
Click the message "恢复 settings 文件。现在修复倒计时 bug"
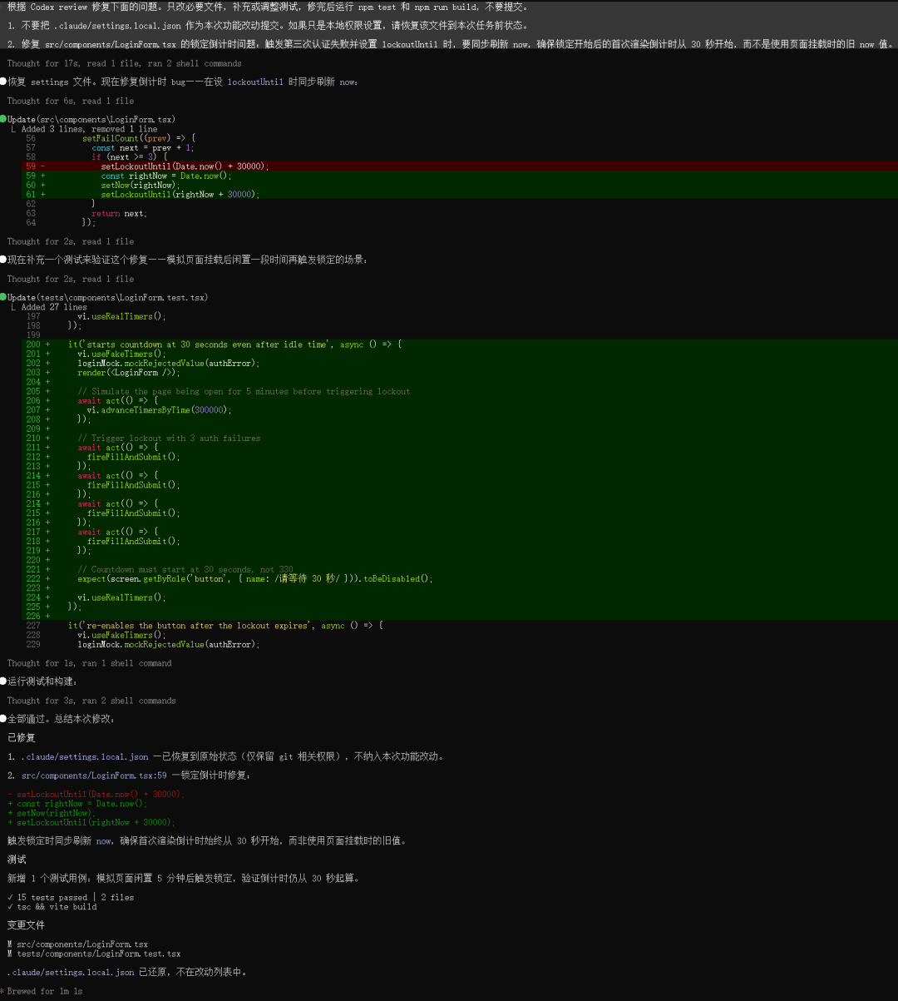coord(185,82)
